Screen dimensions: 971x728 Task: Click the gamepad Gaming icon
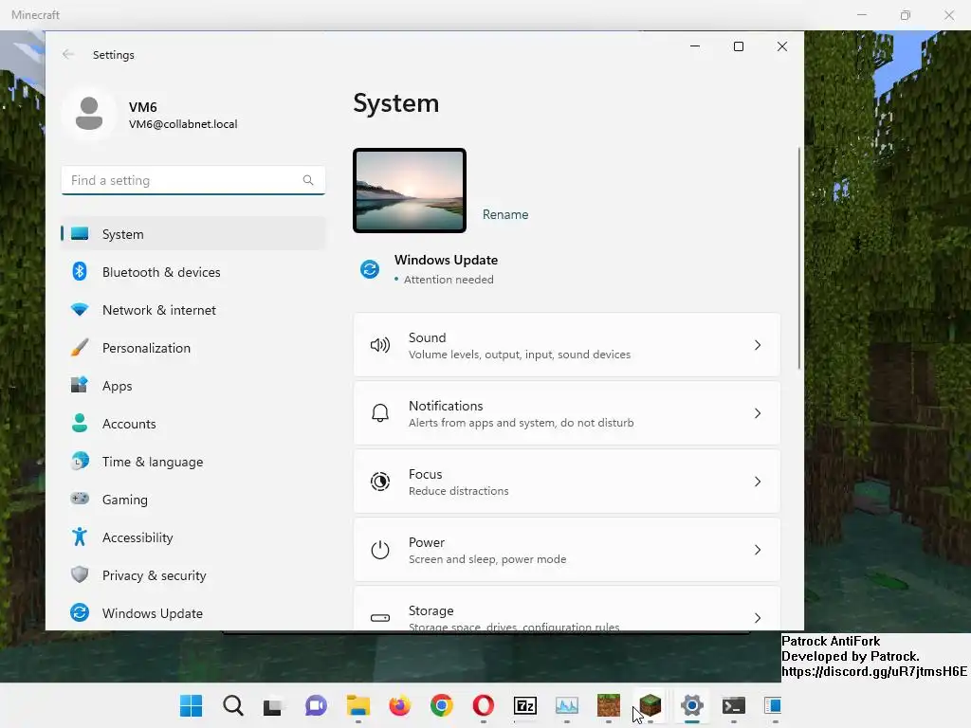pyautogui.click(x=80, y=499)
